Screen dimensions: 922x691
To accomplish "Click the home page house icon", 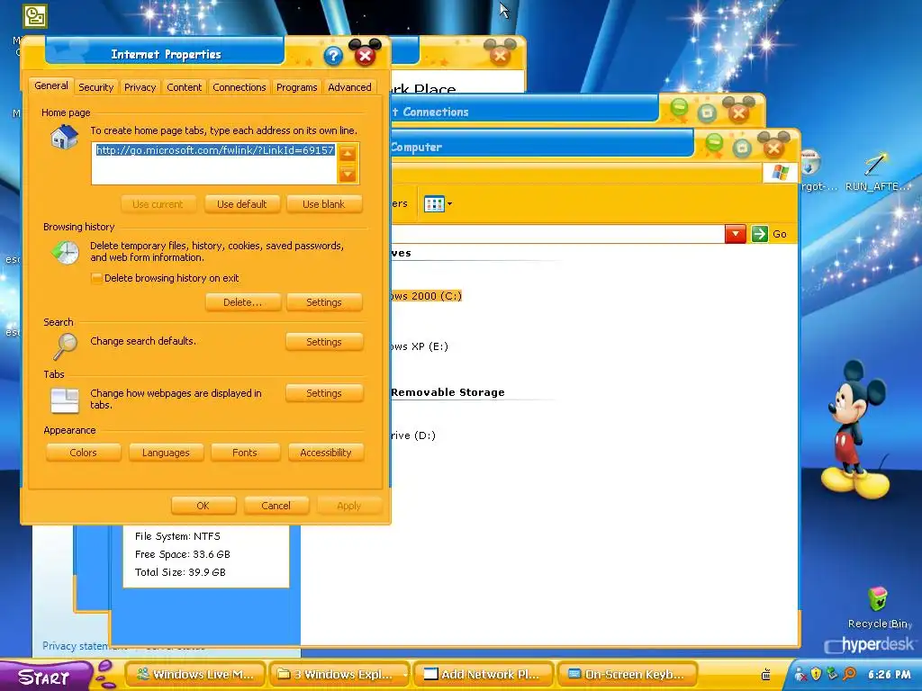I will click(65, 138).
